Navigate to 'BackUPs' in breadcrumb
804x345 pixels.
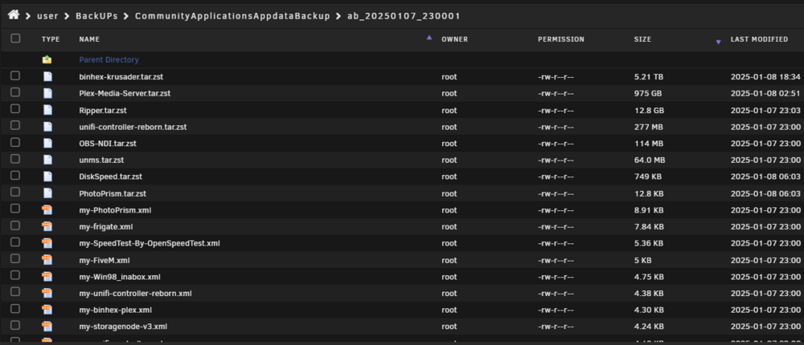click(96, 16)
